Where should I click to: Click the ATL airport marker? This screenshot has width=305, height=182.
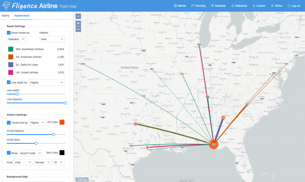click(x=223, y=117)
